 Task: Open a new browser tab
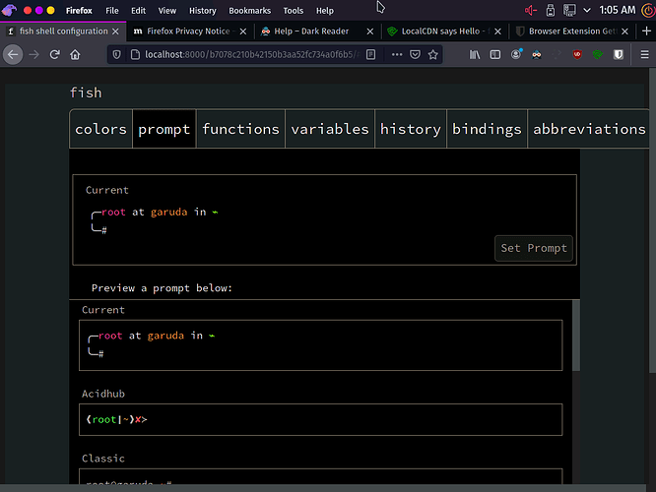[x=646, y=31]
